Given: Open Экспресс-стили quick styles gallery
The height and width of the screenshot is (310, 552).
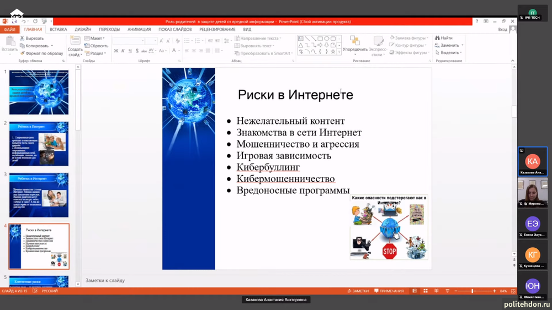Looking at the screenshot, I should (378, 46).
